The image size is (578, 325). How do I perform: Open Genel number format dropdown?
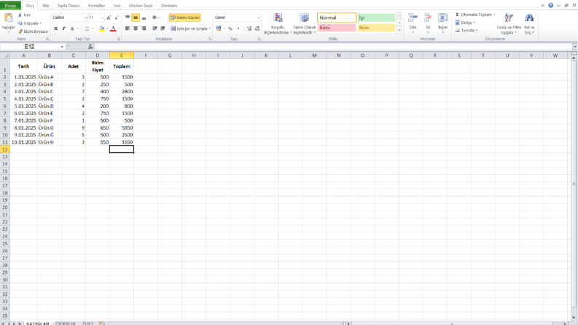[x=259, y=17]
